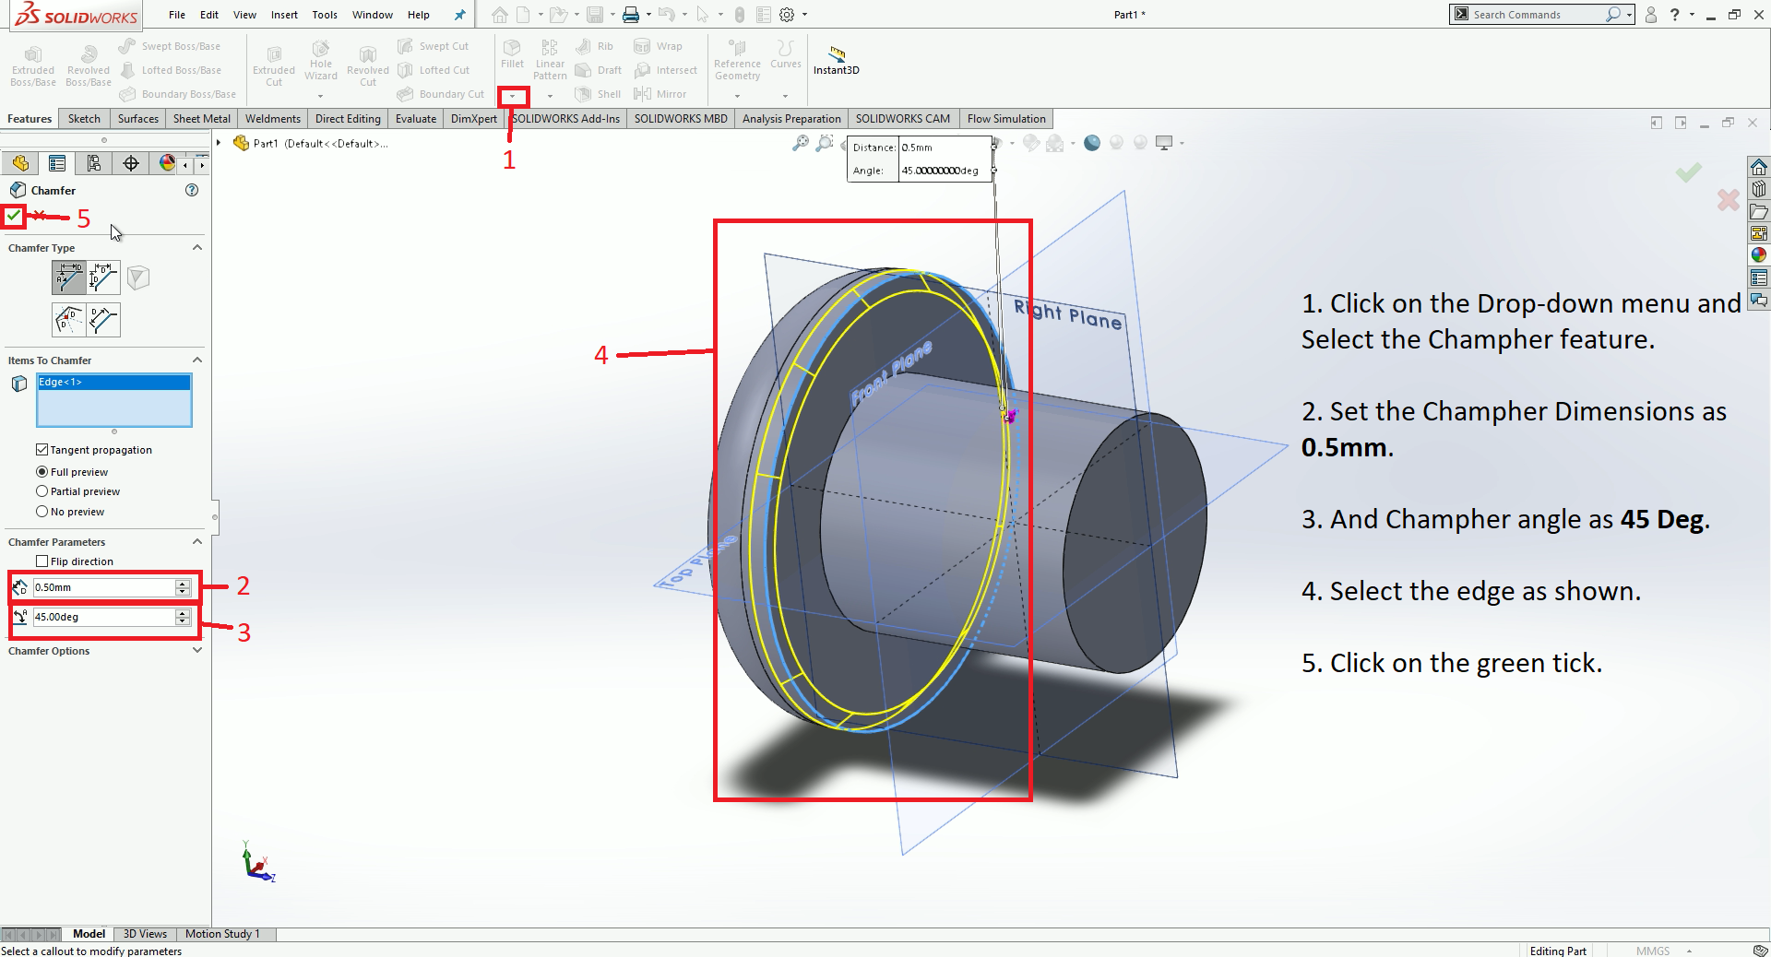Open the FeatureManager Design Tree tab

tap(20, 163)
